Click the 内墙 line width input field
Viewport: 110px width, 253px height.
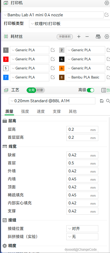(x=82, y=179)
